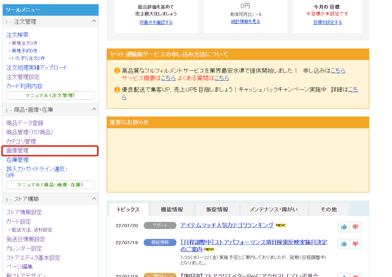
Task: Click info icon beside フルフィルメントサービス notice
Action: [x=117, y=71]
